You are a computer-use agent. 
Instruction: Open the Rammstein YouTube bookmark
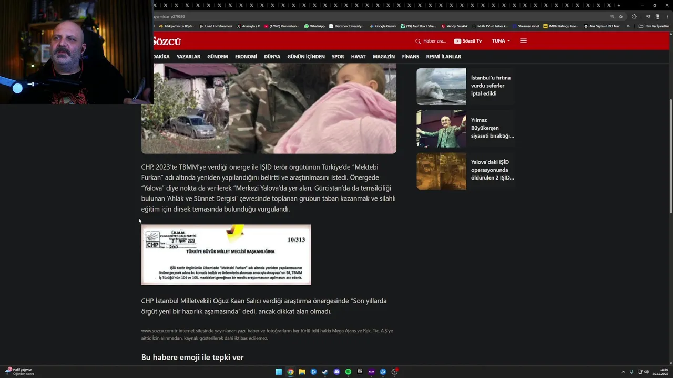pyautogui.click(x=281, y=26)
